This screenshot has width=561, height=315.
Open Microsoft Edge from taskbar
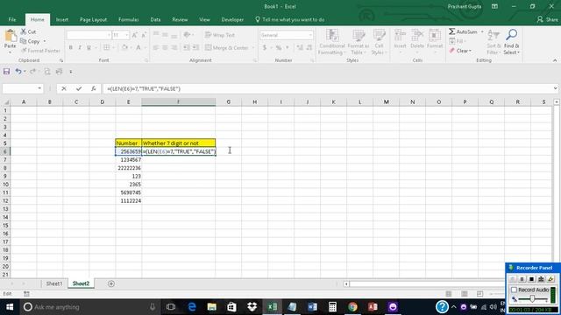click(x=192, y=307)
